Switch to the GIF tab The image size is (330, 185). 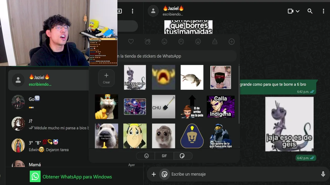(x=164, y=156)
